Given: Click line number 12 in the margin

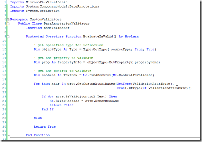Looking at the screenshot, I should (x=4, y=49).
